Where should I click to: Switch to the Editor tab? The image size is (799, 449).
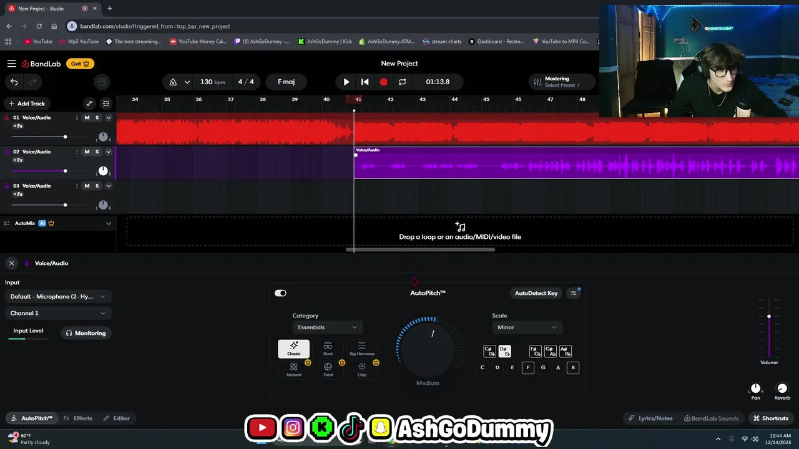coord(117,418)
